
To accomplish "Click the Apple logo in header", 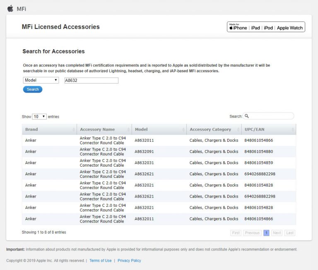I will pyautogui.click(x=10, y=8).
